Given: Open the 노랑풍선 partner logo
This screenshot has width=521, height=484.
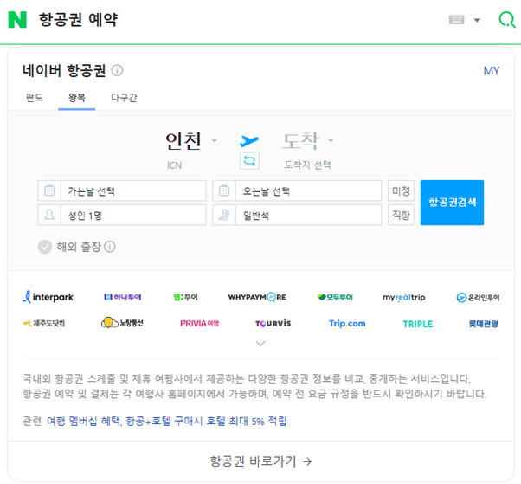Looking at the screenshot, I should tap(122, 323).
